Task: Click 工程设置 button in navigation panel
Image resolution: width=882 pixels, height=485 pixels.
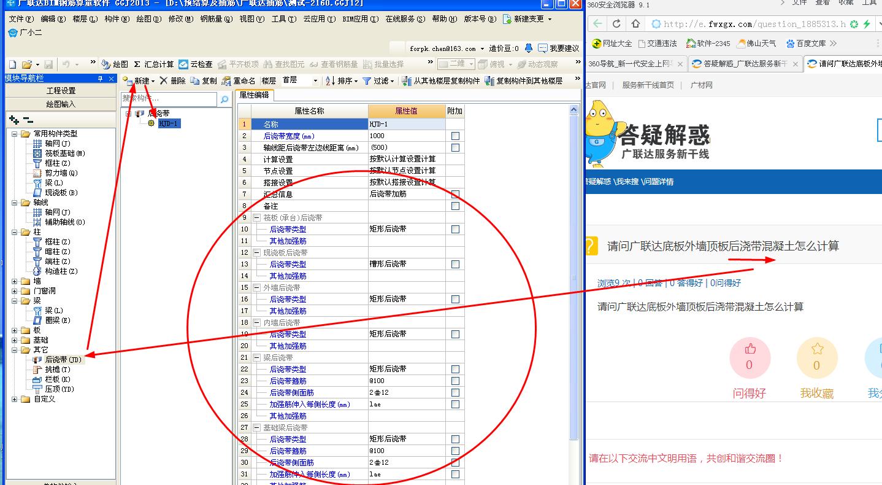Action: [61, 91]
